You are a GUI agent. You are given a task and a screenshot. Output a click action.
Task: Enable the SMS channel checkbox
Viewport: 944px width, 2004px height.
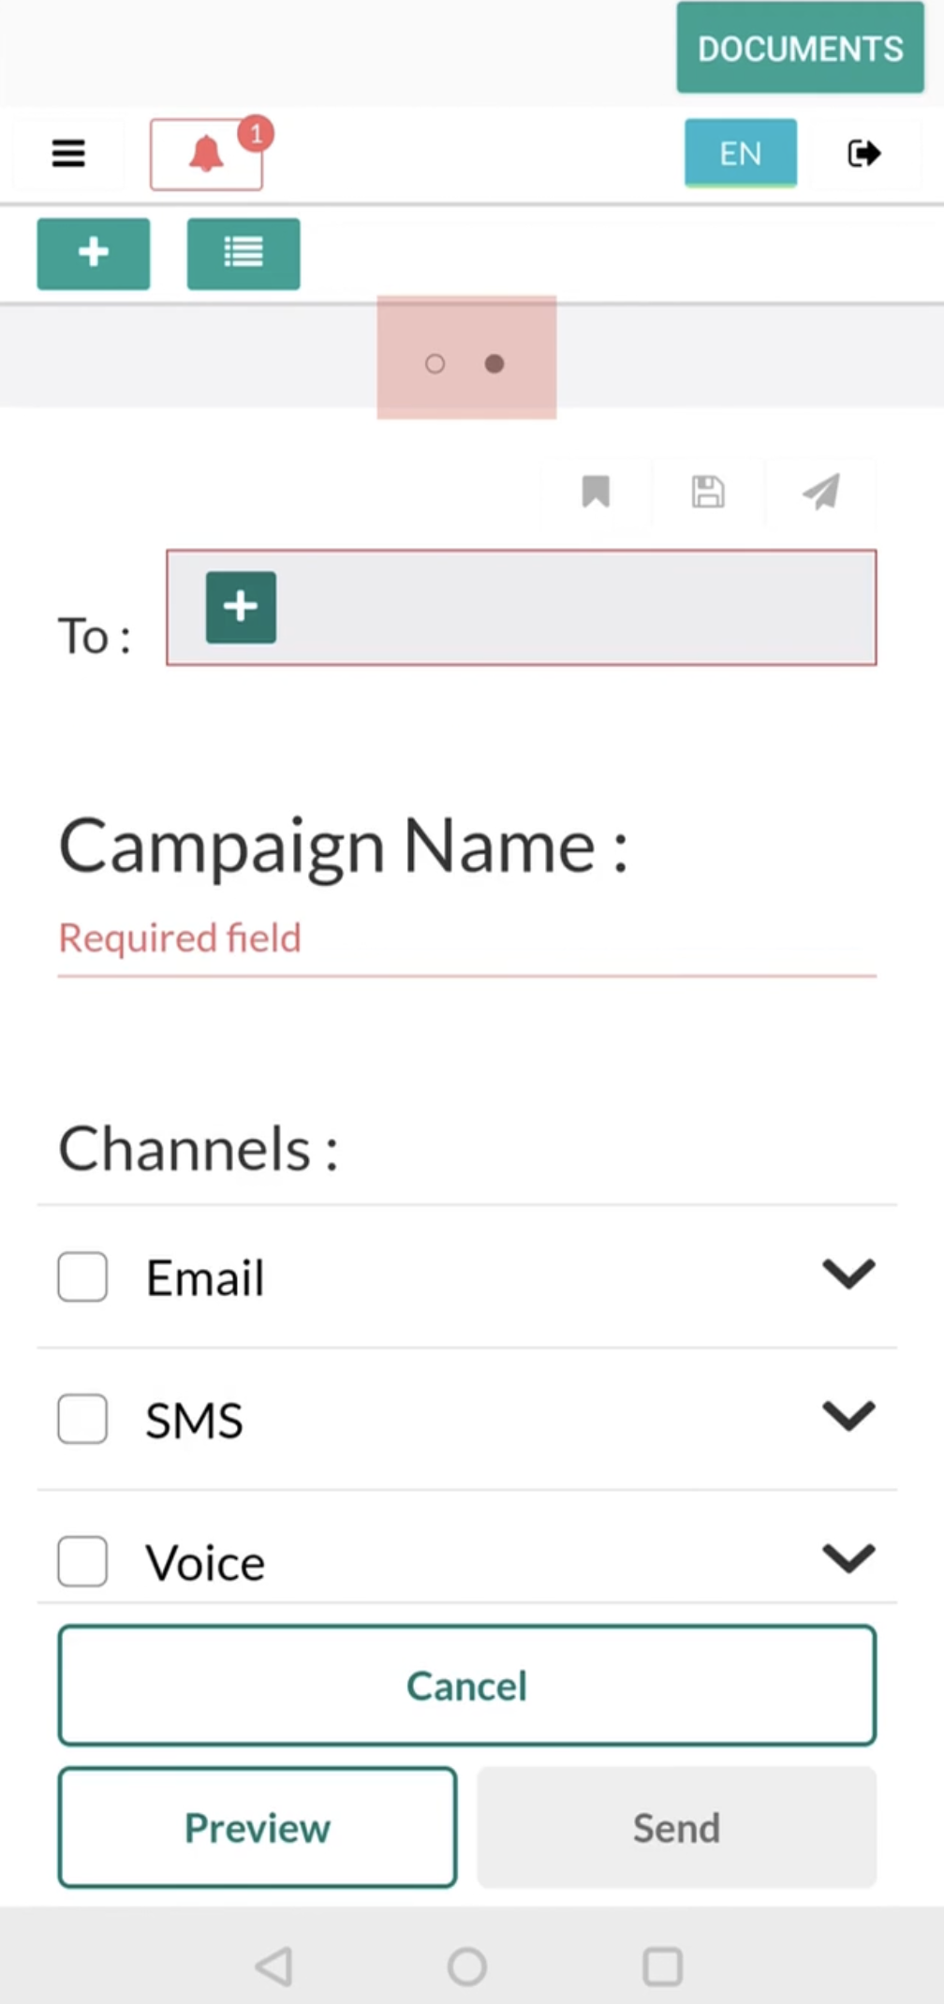[82, 1419]
